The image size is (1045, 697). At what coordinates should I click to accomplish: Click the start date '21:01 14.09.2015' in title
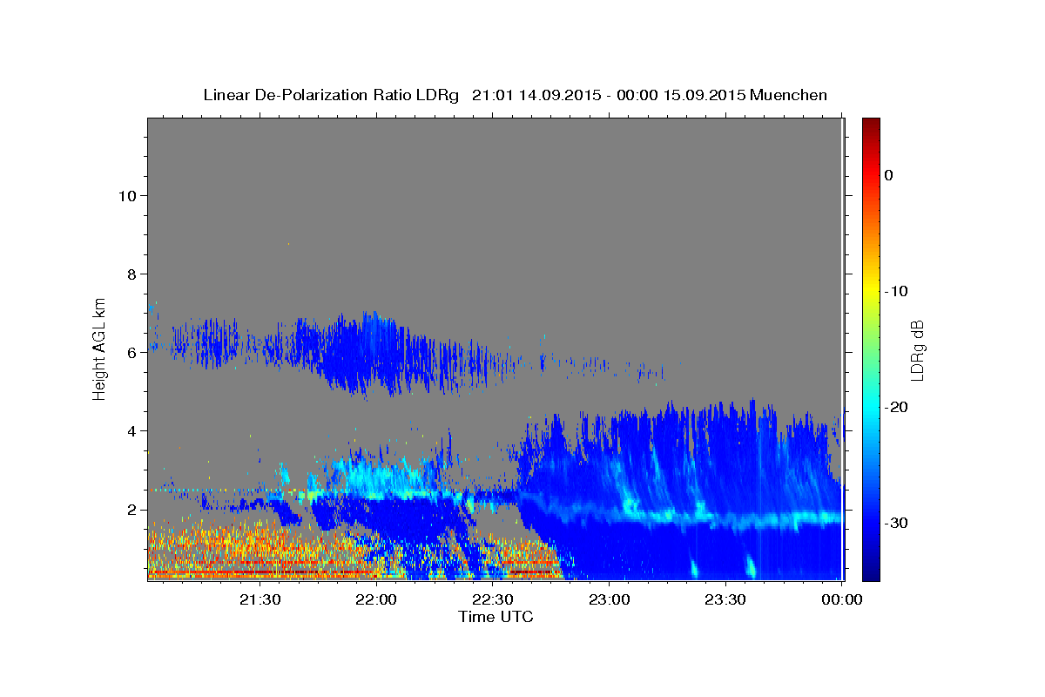click(x=536, y=95)
